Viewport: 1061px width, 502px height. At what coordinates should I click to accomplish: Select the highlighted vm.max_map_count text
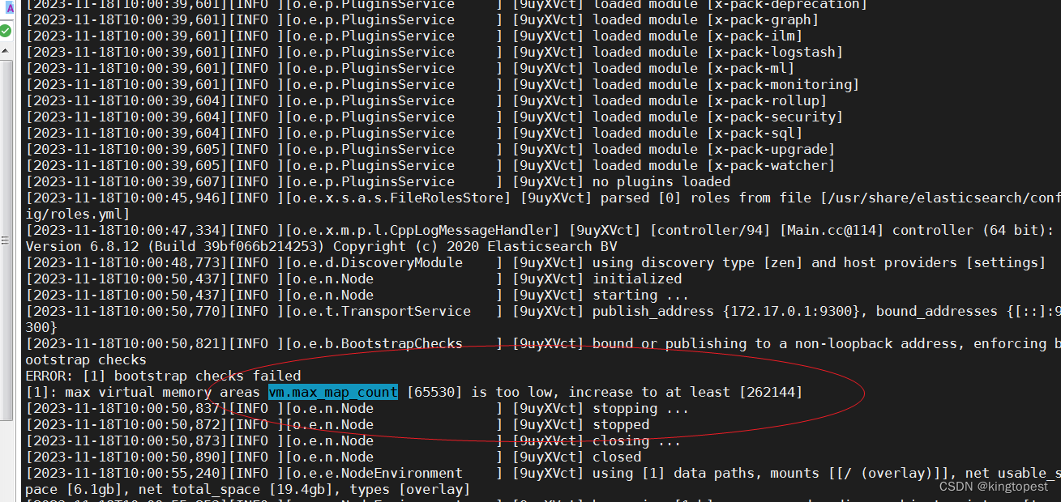332,392
